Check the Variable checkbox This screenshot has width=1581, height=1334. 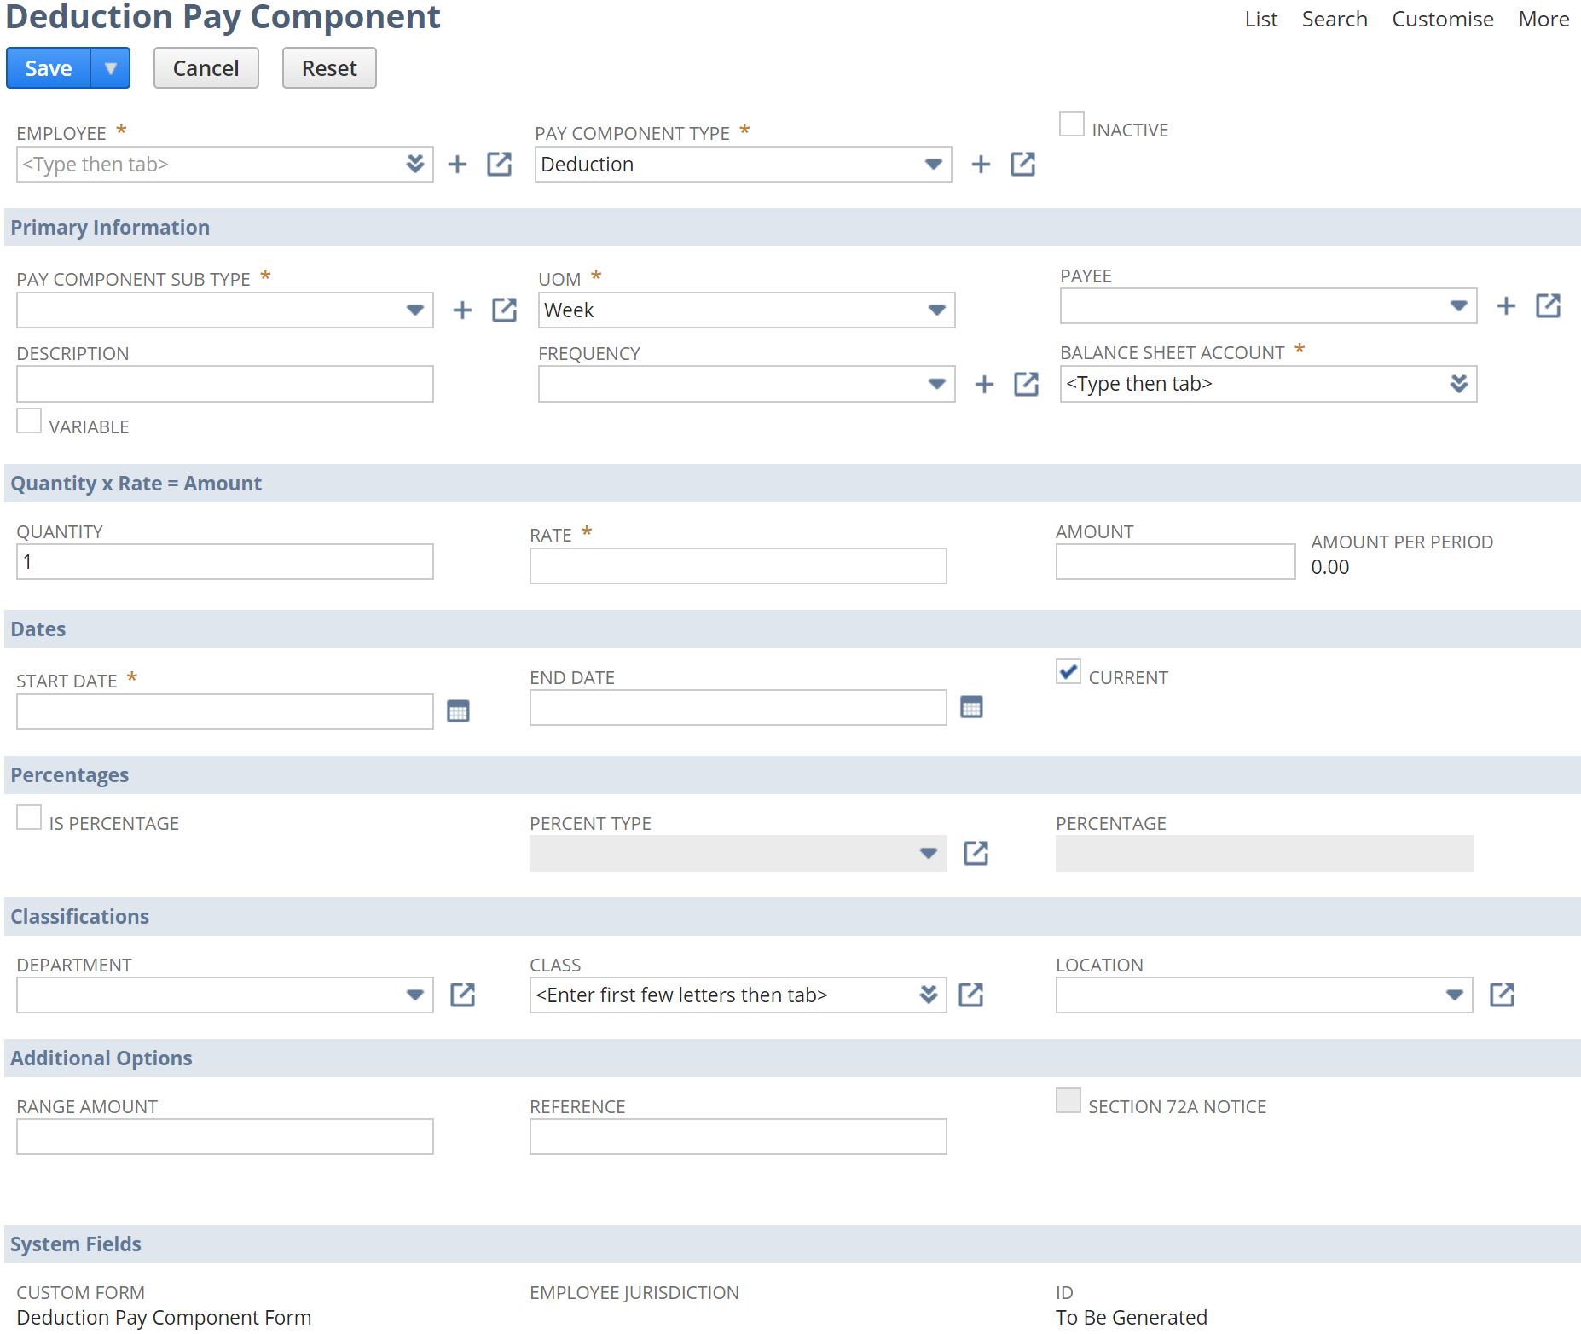coord(29,420)
